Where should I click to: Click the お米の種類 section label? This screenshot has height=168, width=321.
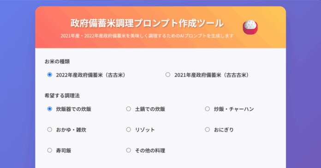pos(57,61)
